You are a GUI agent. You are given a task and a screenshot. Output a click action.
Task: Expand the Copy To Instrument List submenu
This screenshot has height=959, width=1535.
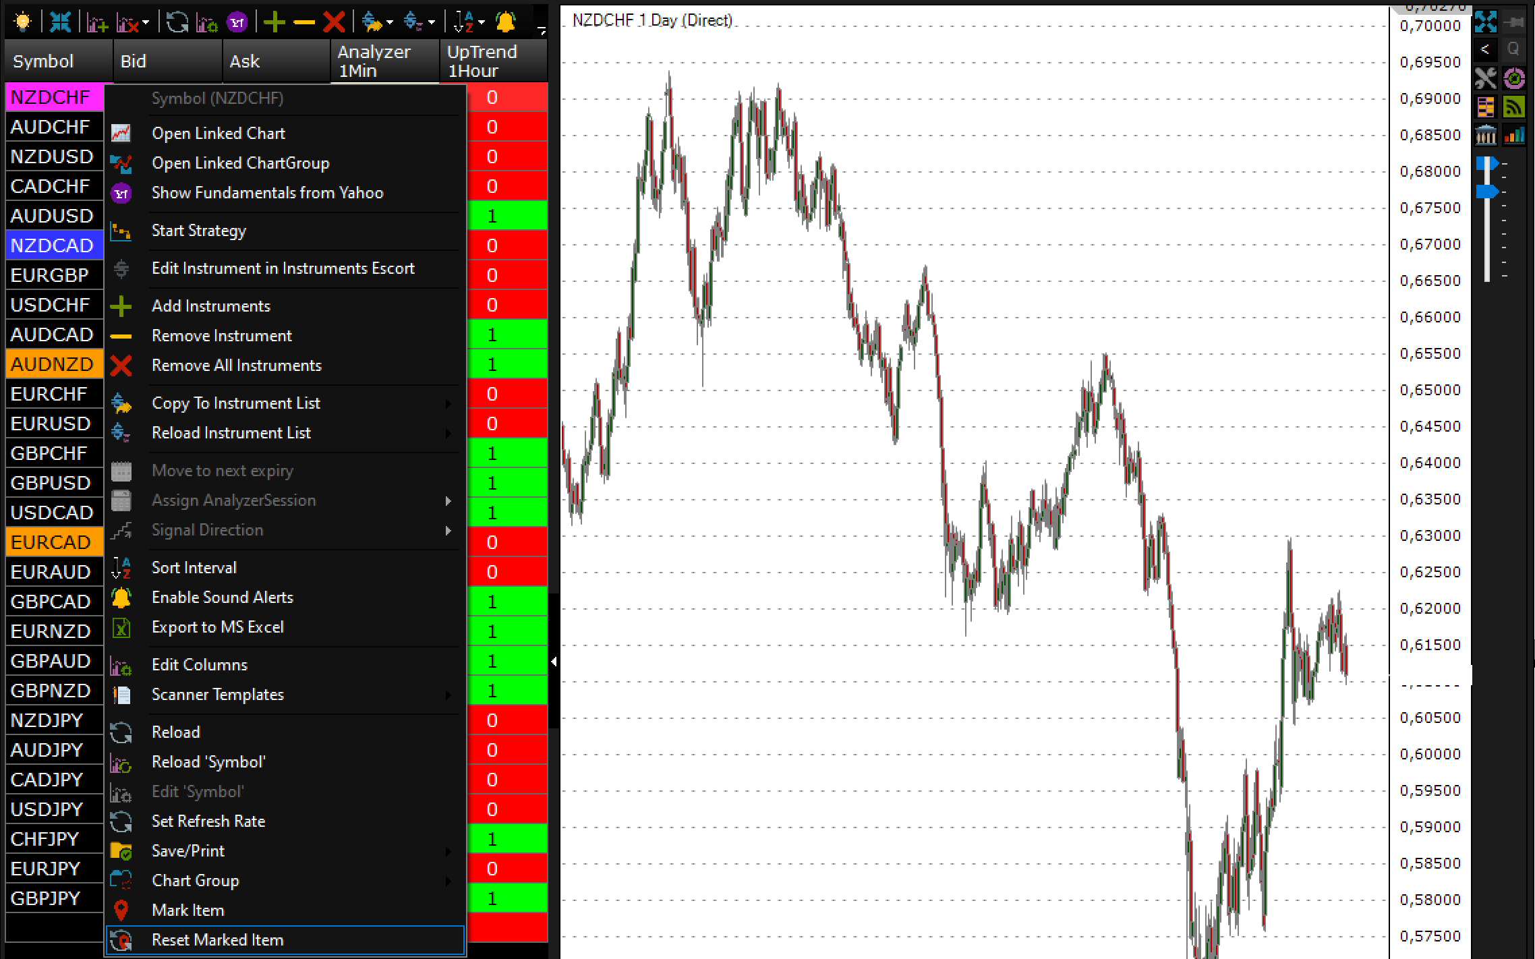[x=236, y=403]
